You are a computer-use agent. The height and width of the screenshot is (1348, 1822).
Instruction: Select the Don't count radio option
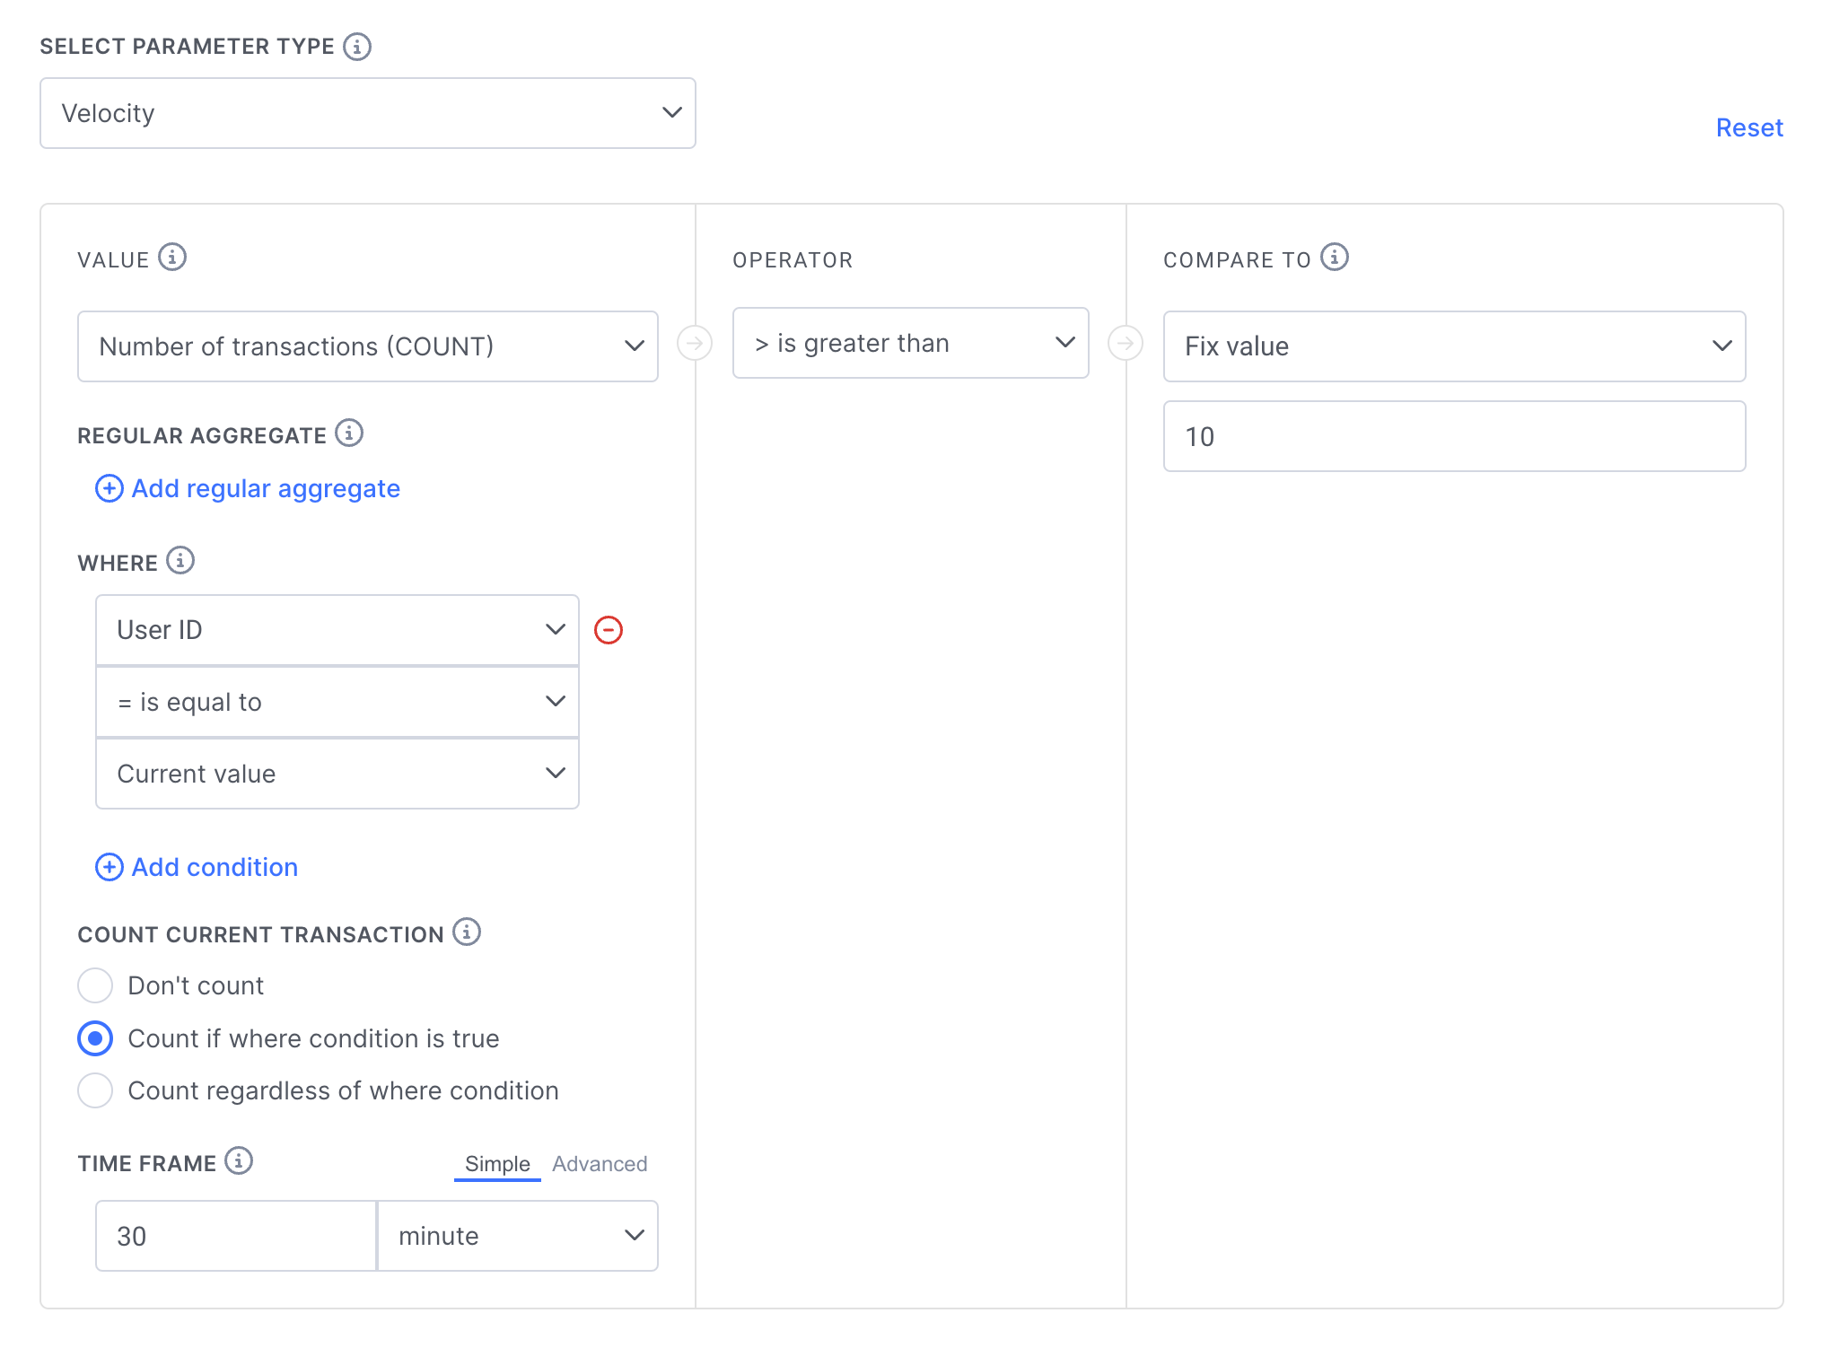click(x=95, y=985)
